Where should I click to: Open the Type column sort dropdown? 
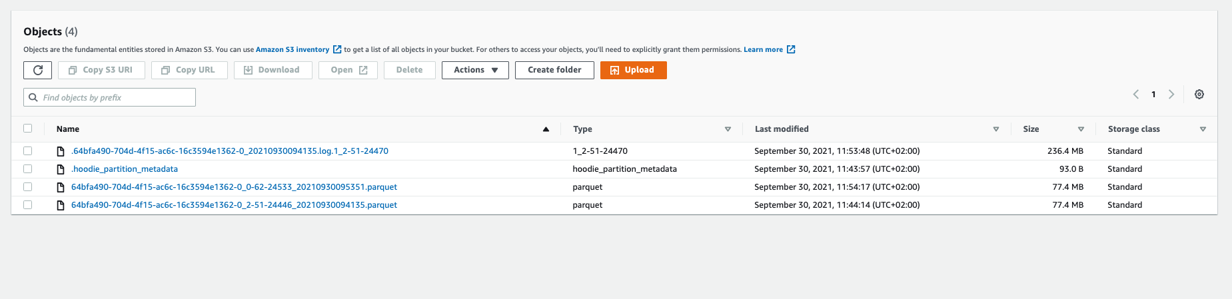click(728, 129)
